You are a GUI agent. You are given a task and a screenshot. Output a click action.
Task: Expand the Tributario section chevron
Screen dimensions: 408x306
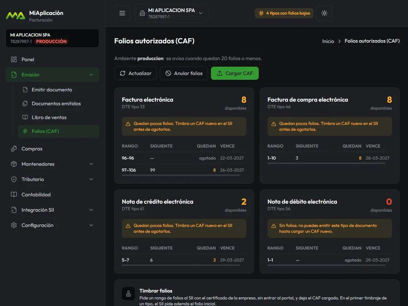91,179
